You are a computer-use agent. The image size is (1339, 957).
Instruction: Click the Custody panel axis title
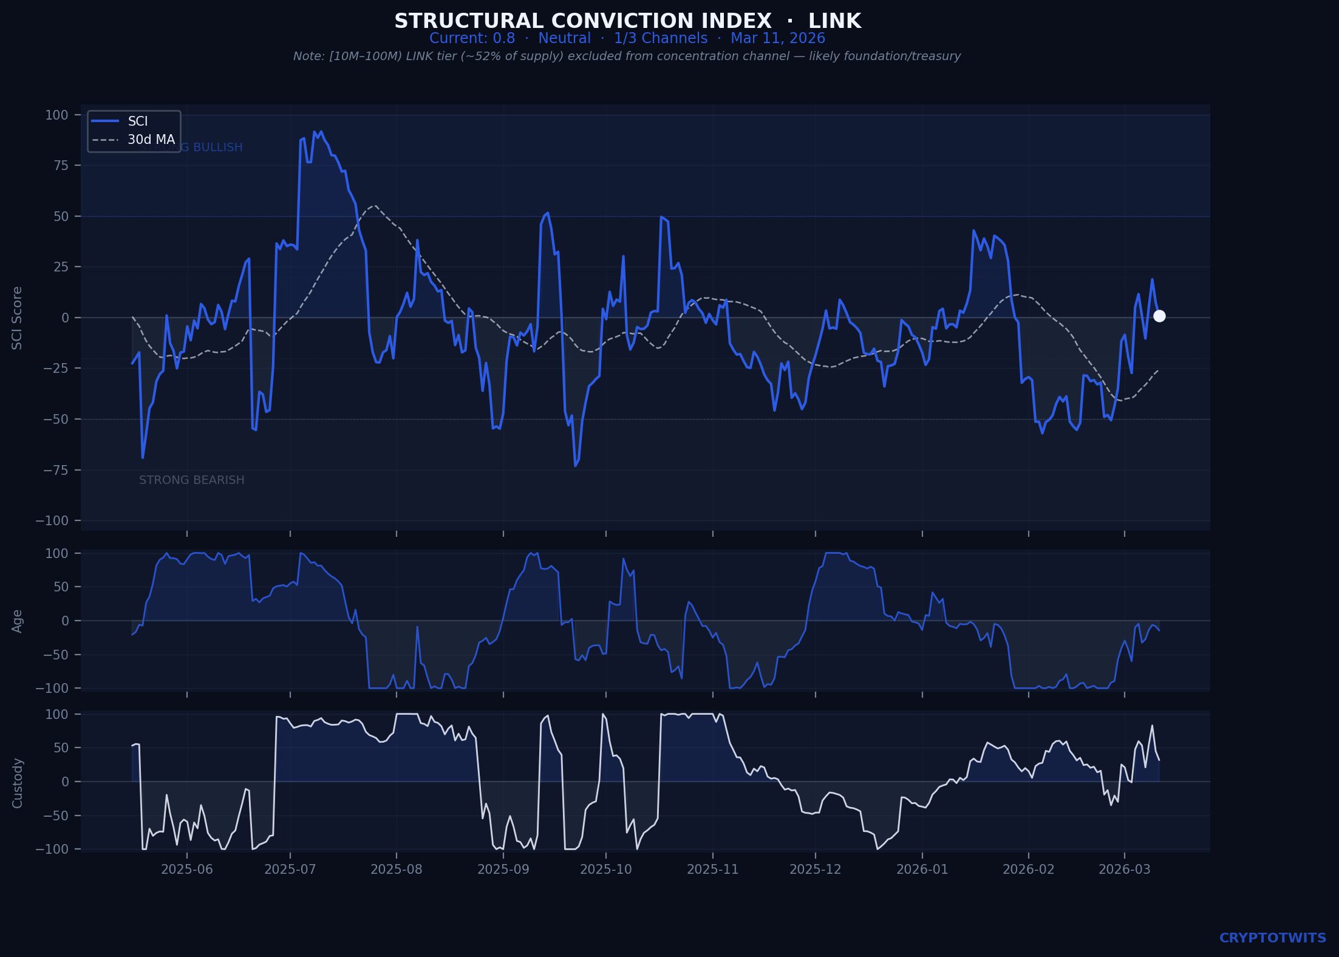[x=17, y=783]
